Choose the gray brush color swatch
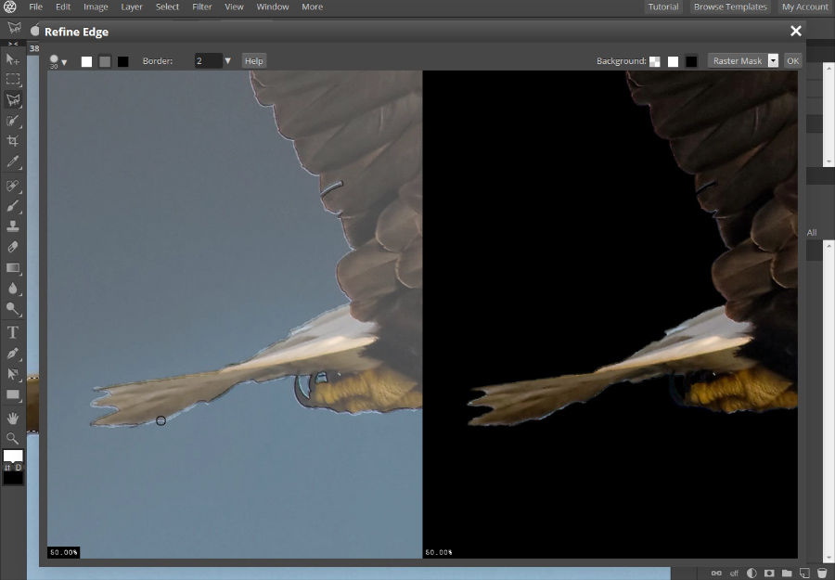The height and width of the screenshot is (580, 835). pyautogui.click(x=105, y=61)
